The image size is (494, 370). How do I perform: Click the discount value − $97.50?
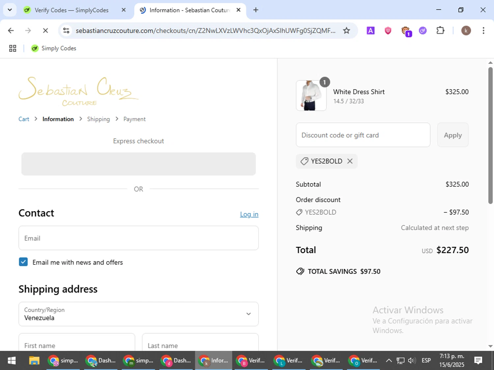point(456,212)
